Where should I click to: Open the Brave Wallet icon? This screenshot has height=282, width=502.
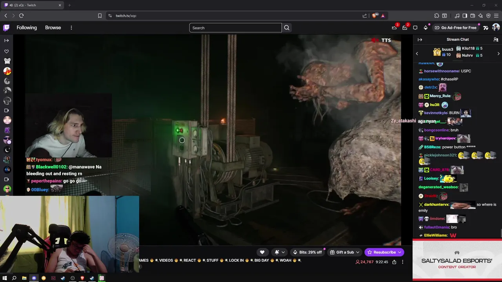coord(473,16)
